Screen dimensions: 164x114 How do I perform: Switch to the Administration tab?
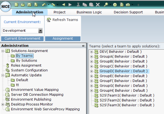30,12
